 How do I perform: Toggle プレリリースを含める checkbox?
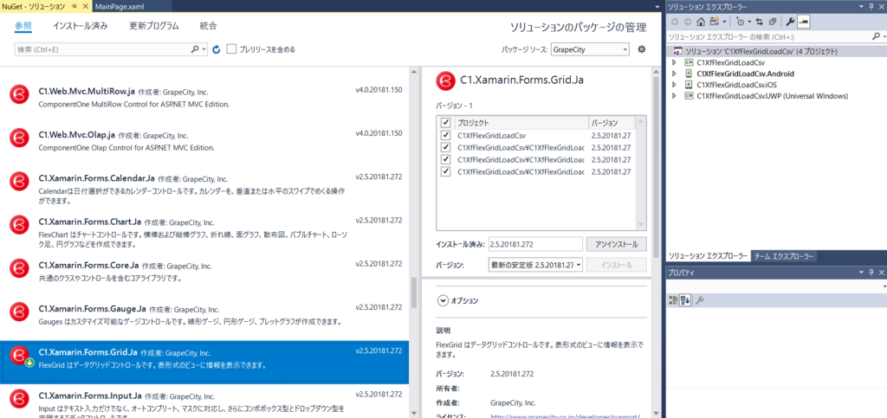231,49
